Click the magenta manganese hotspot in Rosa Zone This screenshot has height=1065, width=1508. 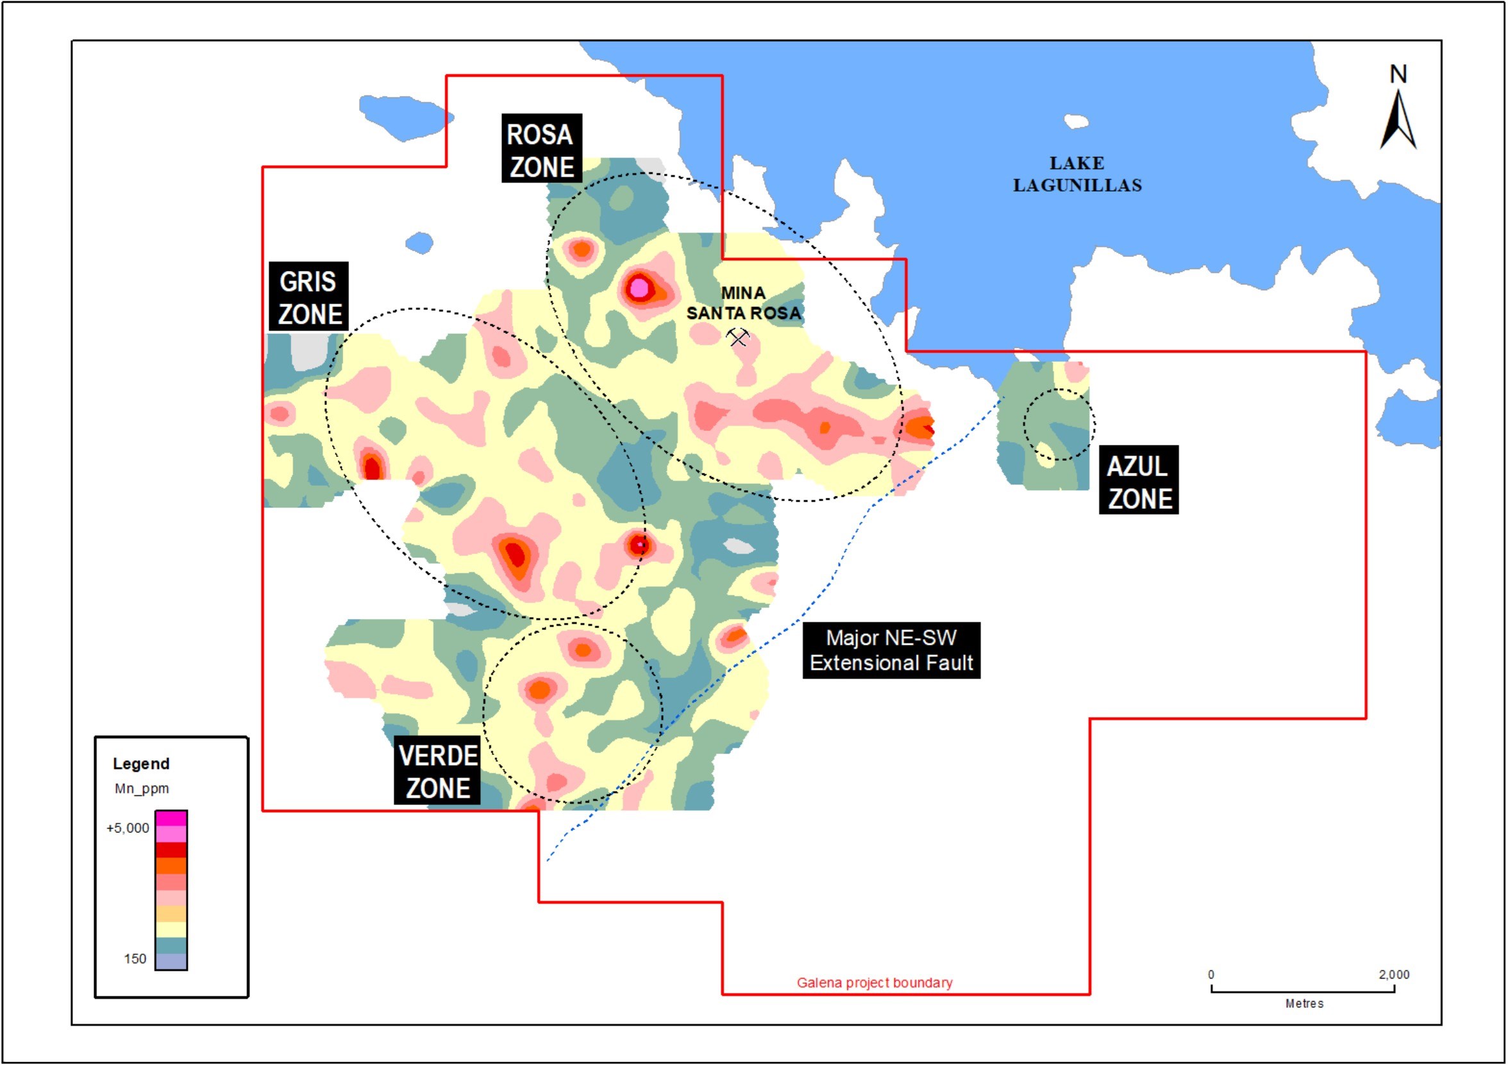(x=639, y=288)
